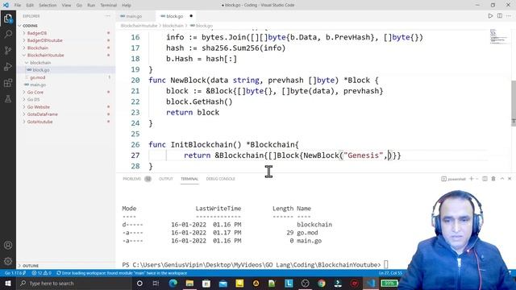Viewport: 516px width, 290px height.
Task: Open the Testing beaker view
Action: coord(8,98)
